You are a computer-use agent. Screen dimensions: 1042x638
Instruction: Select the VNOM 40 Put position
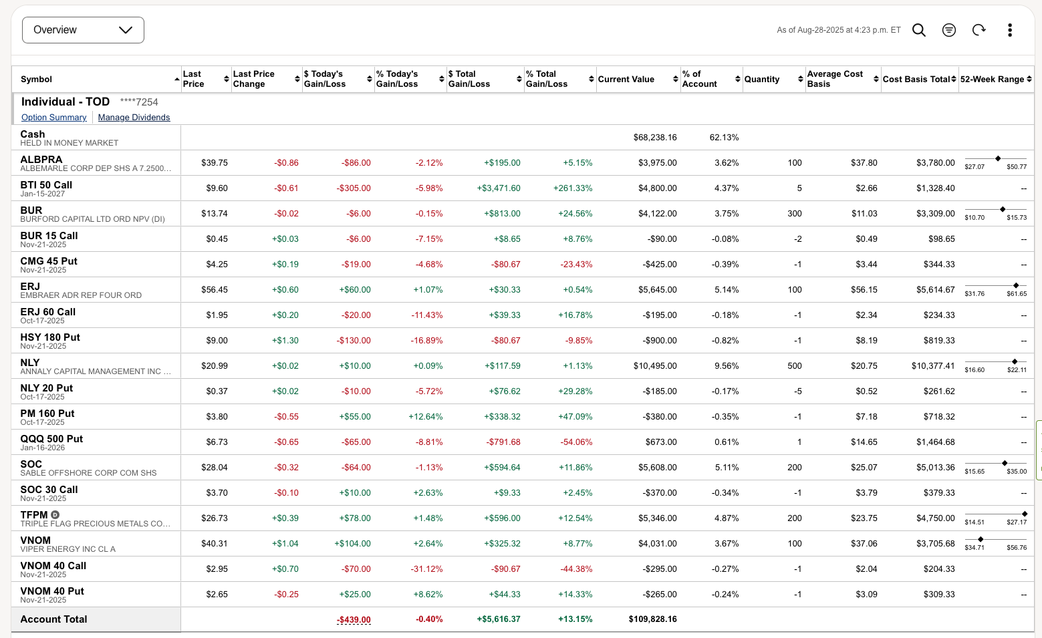(x=52, y=591)
